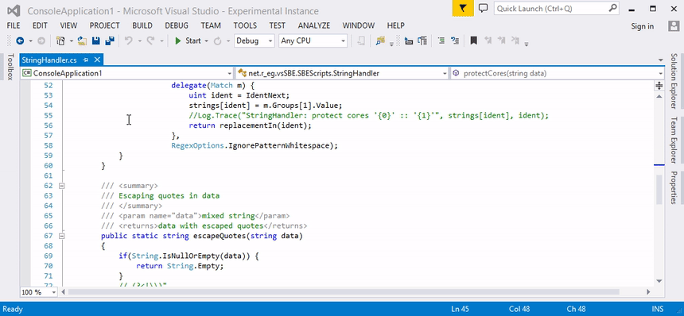Click the Next Bookmark icon
This screenshot has width=684, height=316.
[x=502, y=40]
